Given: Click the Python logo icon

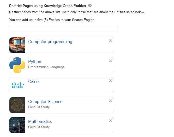Looking at the screenshot, I should click(17, 65).
